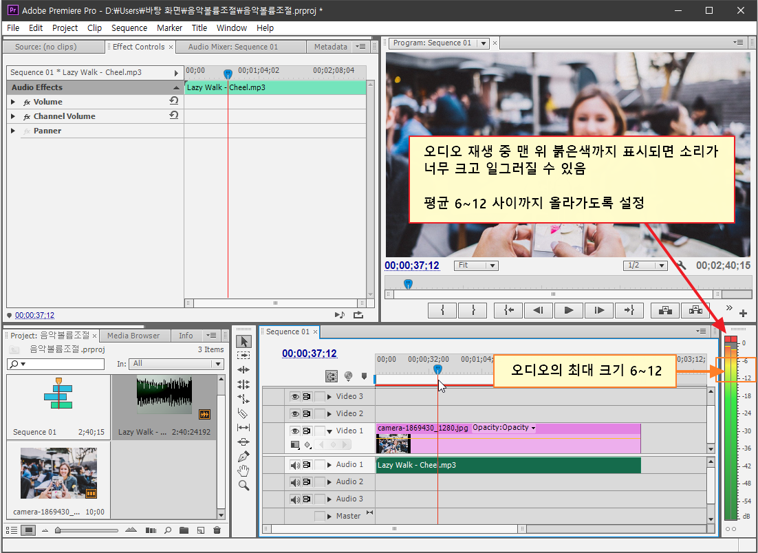Click the Add Marker icon in timeline
This screenshot has width=758, height=553.
tap(364, 376)
